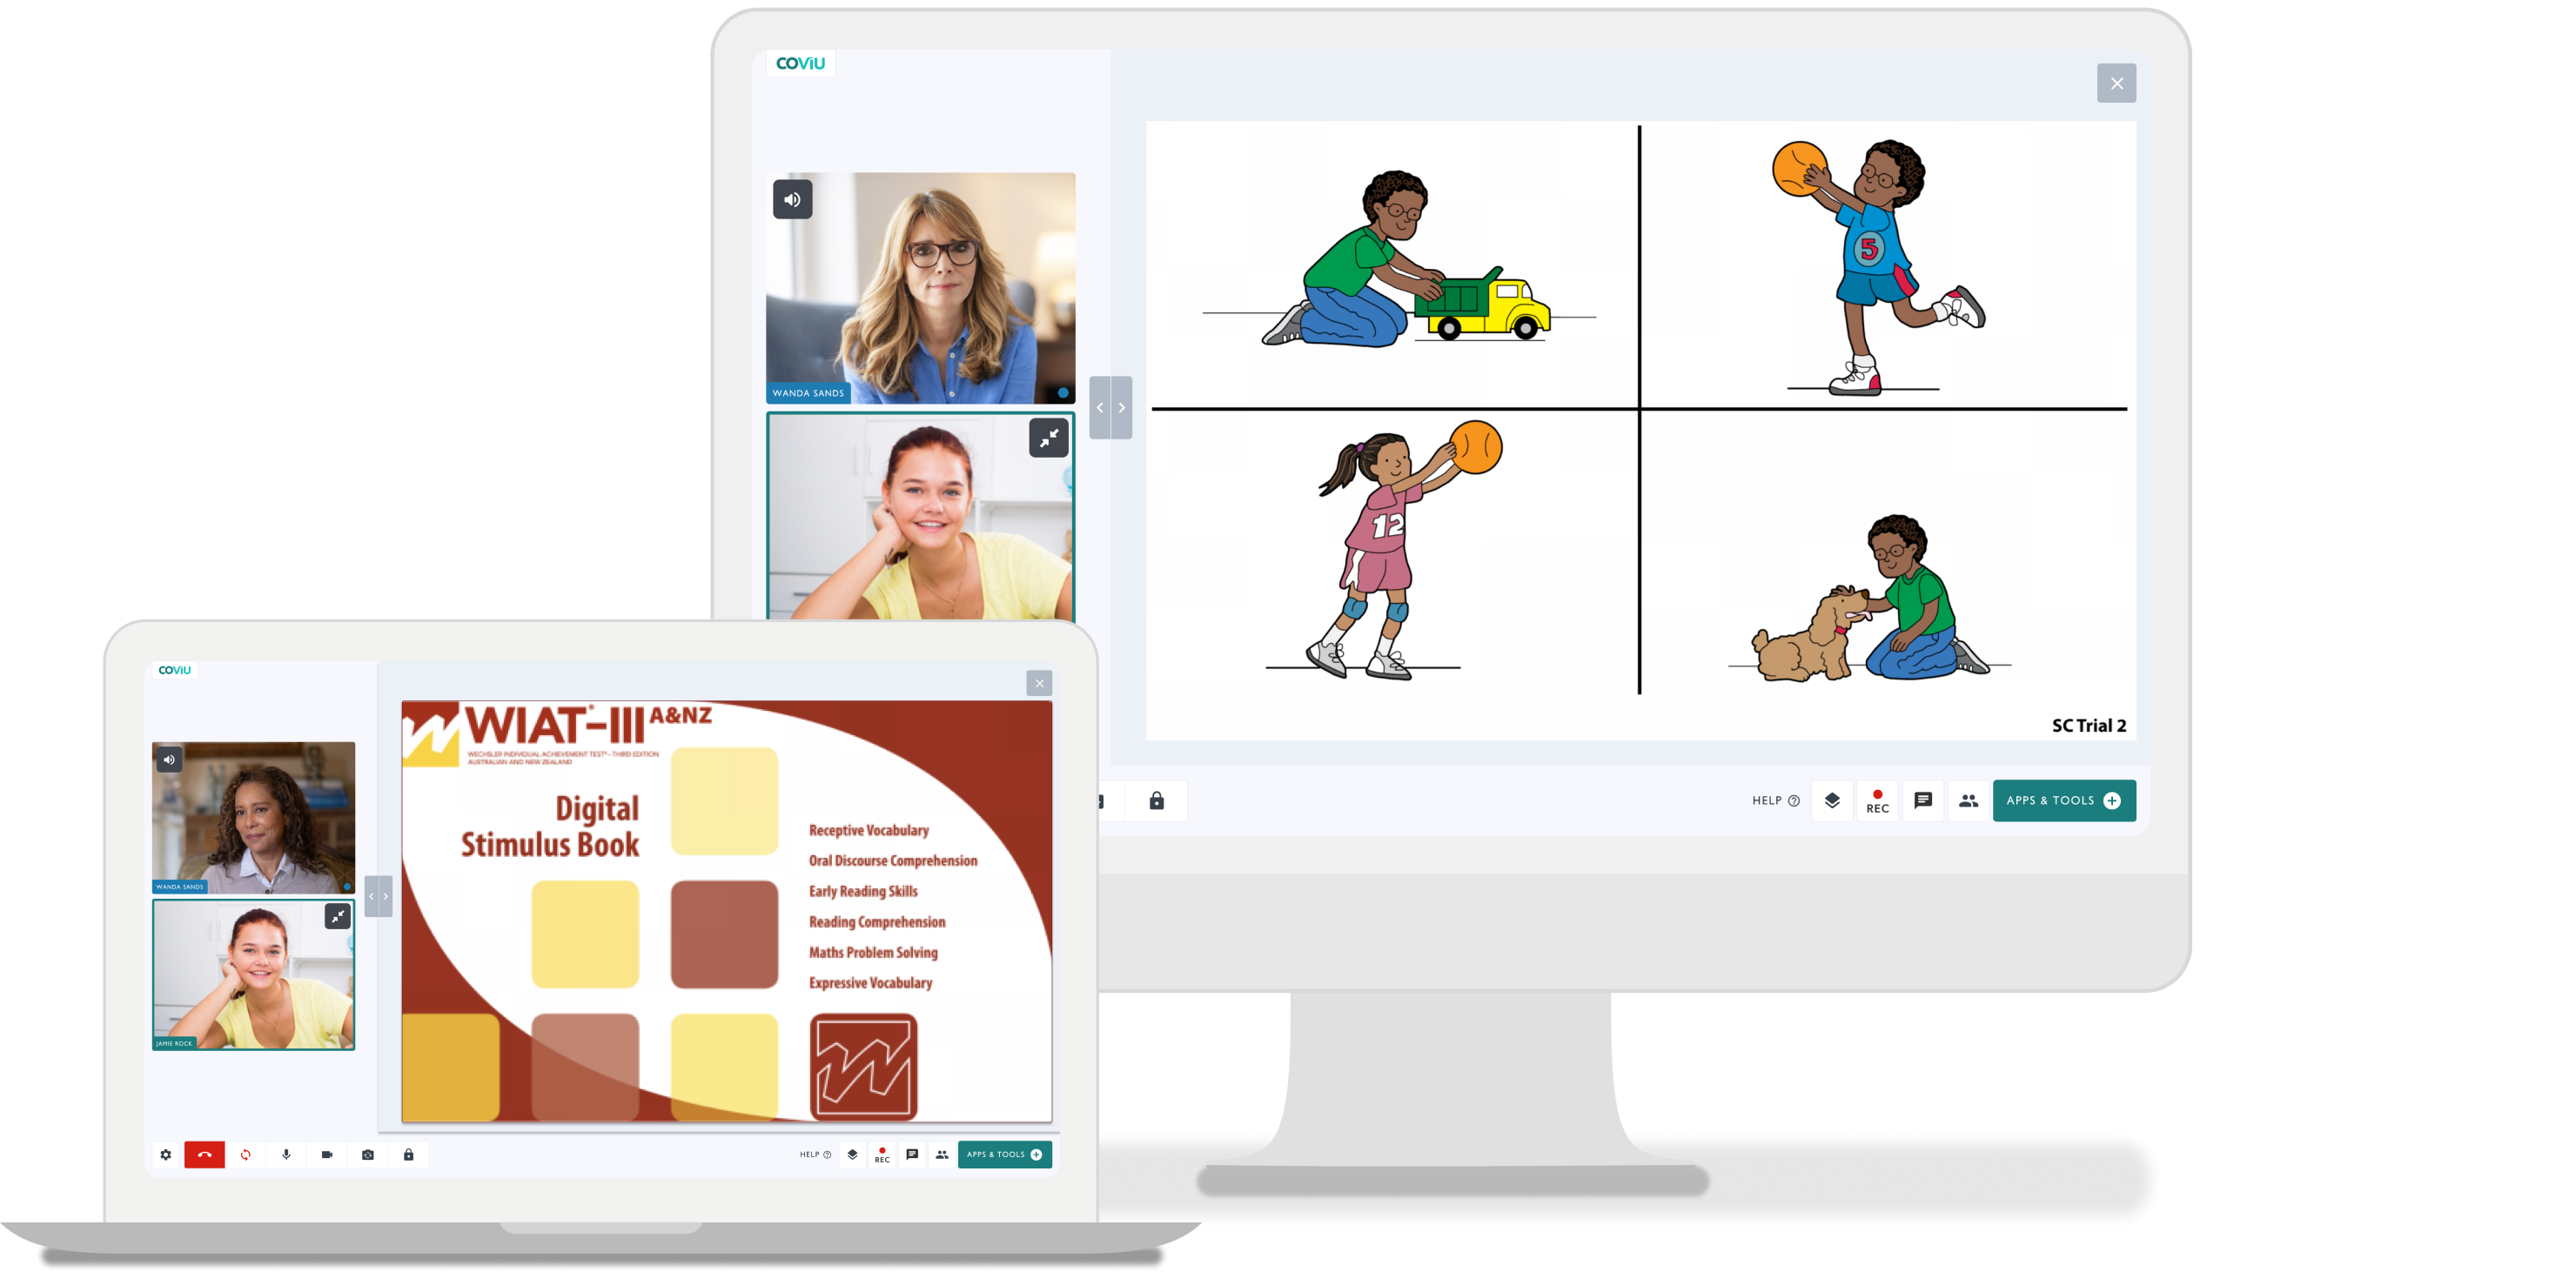Screen dimensions: 2576x1272
Task: Click the participants icon
Action: click(x=1969, y=802)
